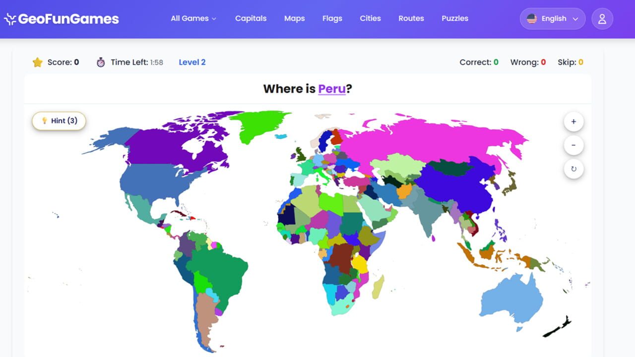Click the stopwatch timer icon
This screenshot has width=635, height=357.
coord(101,62)
